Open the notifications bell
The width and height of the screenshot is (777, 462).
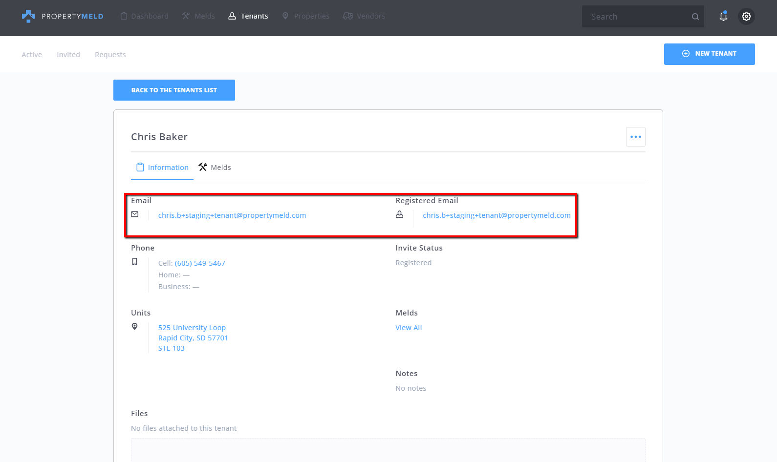[x=723, y=16]
